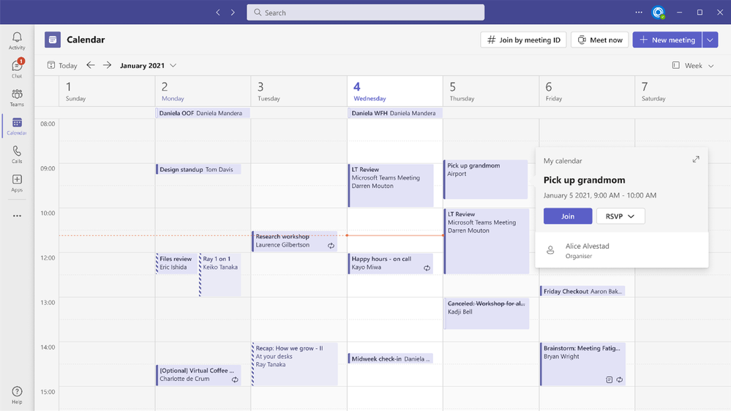Expand the New meeting options arrow
This screenshot has height=411, width=731.
coord(711,40)
